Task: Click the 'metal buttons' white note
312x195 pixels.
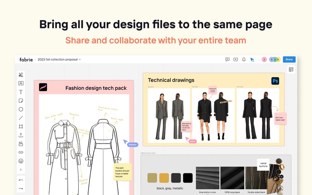Action: point(263,165)
